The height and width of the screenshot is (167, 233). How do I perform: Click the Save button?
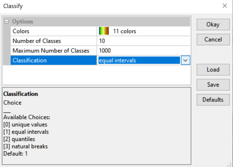[213, 85]
